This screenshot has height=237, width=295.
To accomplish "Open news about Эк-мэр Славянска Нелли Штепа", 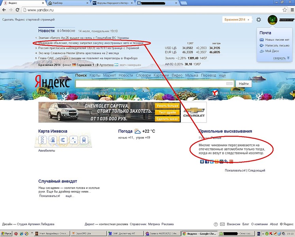I will 79,53.
